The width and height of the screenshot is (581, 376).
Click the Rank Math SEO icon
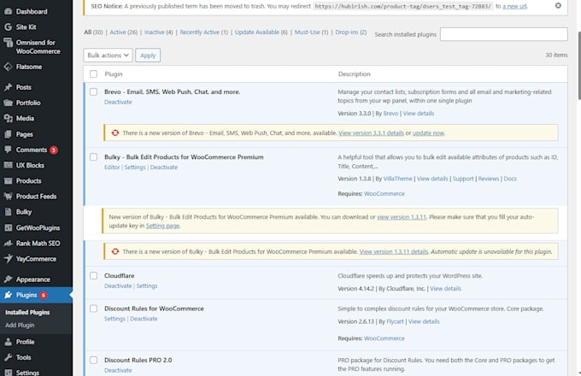click(x=8, y=244)
